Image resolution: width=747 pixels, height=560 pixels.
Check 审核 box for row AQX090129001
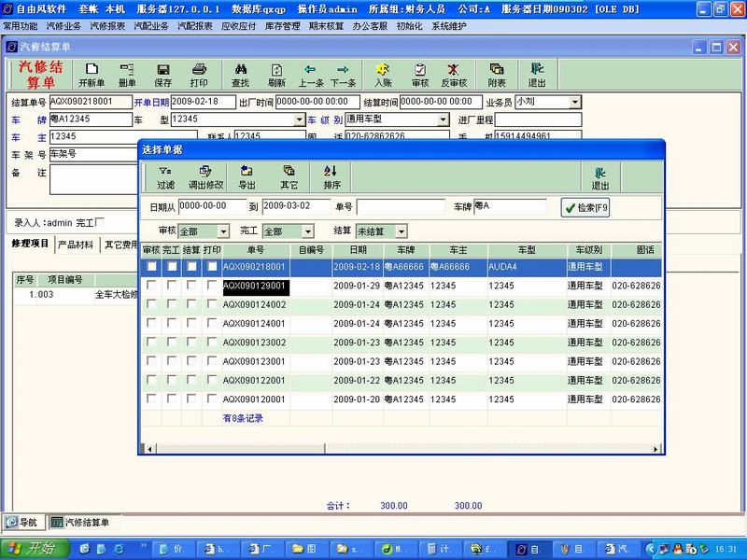click(151, 286)
